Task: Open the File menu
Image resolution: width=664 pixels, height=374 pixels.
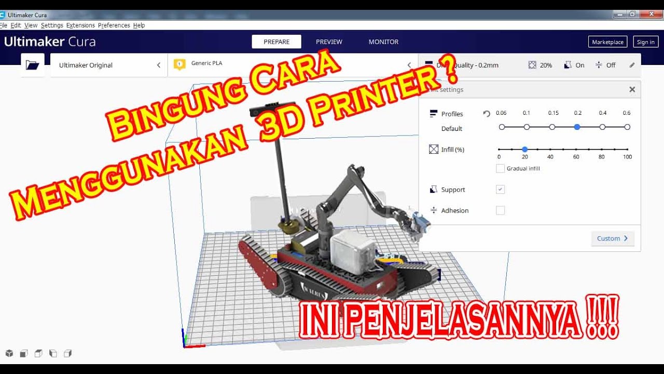Action: click(3, 25)
